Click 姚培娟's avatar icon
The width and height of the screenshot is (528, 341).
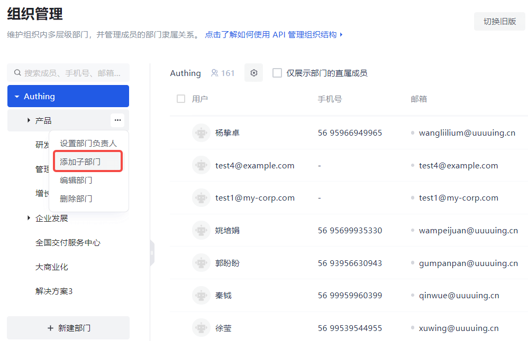201,230
